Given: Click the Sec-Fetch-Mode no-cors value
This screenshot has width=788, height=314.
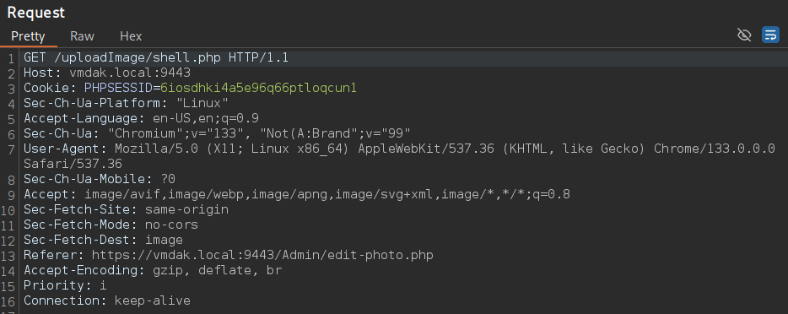Looking at the screenshot, I should (x=171, y=225).
